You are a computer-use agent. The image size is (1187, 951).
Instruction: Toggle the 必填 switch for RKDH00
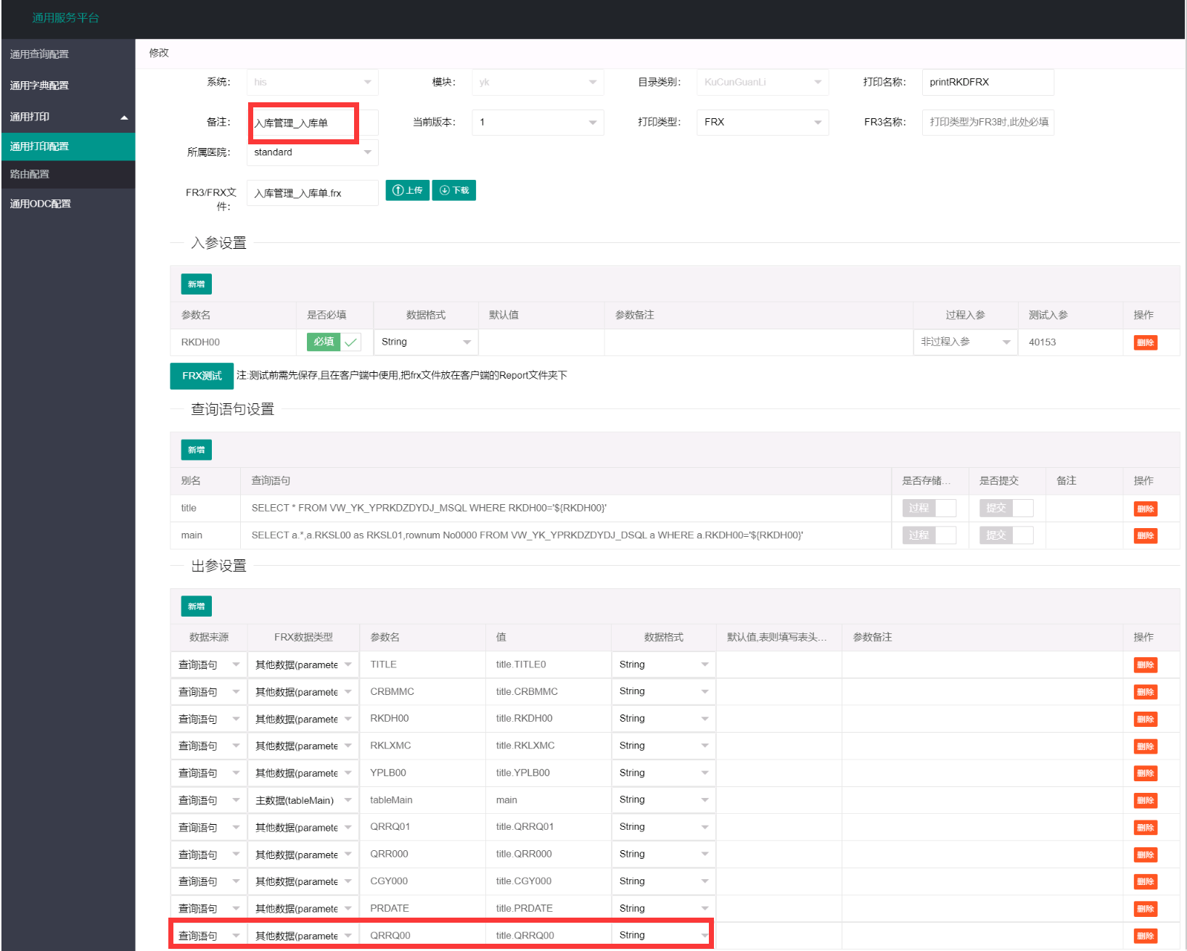point(334,342)
